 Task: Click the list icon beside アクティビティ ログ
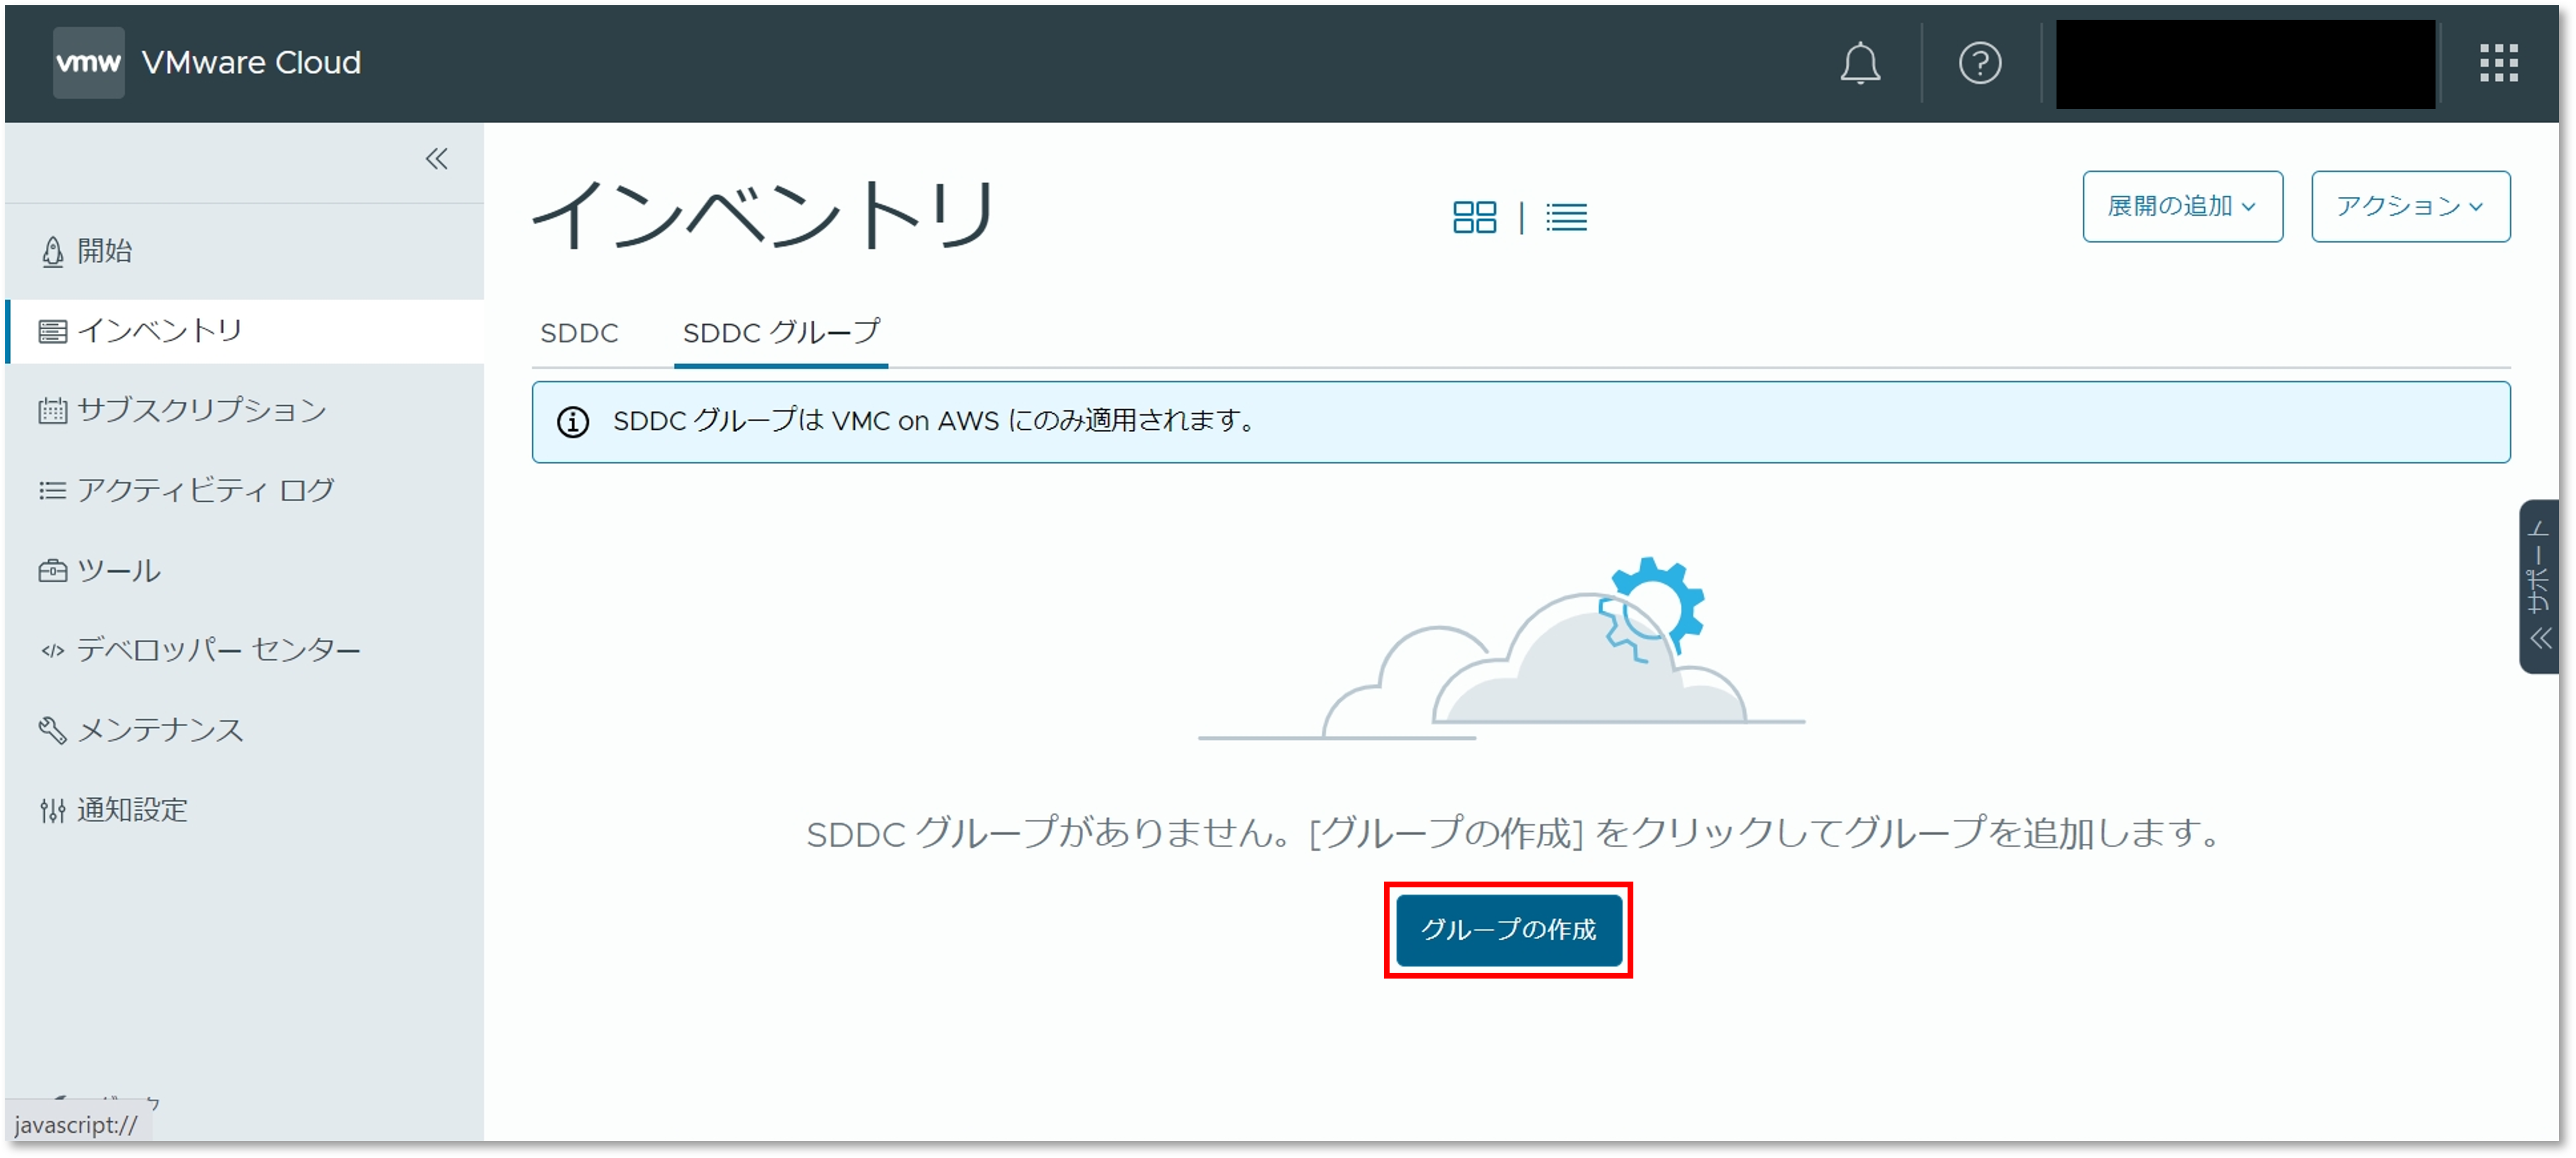[53, 490]
